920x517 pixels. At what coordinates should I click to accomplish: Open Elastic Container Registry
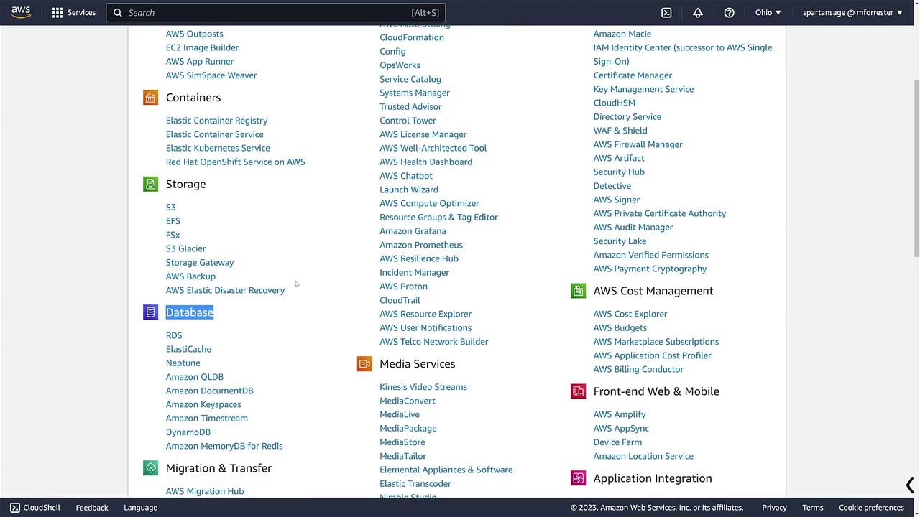216,121
